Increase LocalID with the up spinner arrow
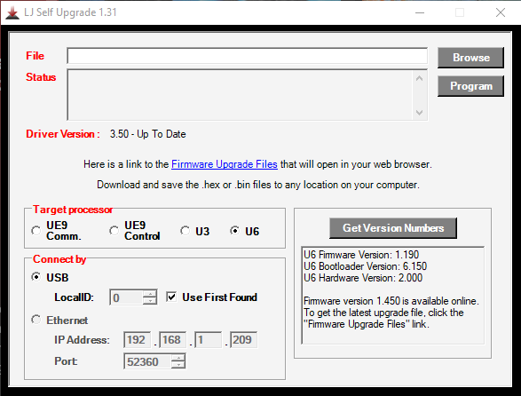Viewport: 521px width, 396px height. point(150,294)
